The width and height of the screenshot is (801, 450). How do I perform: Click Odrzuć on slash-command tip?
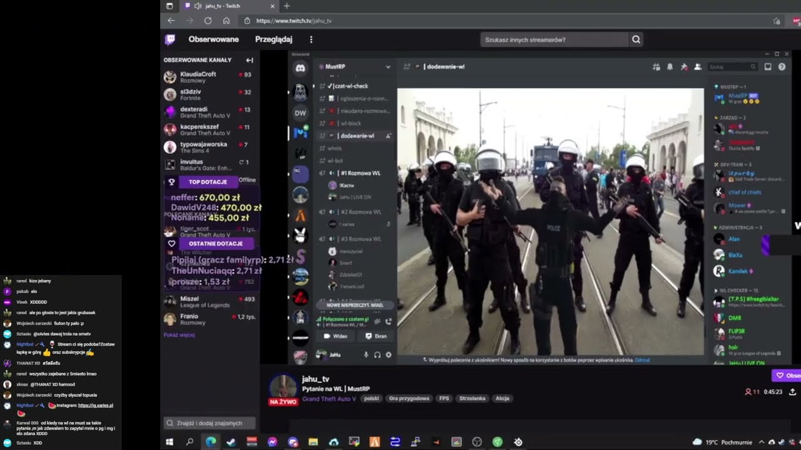tap(642, 360)
